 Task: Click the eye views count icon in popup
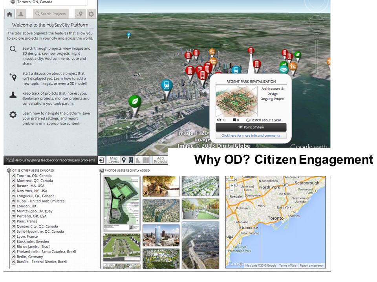pos(219,120)
